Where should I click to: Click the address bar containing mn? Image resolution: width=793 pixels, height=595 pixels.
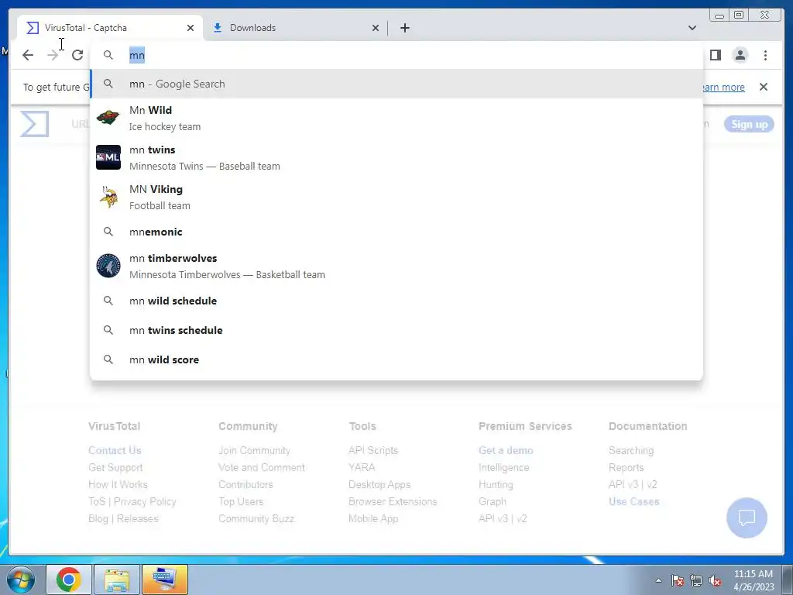point(396,55)
